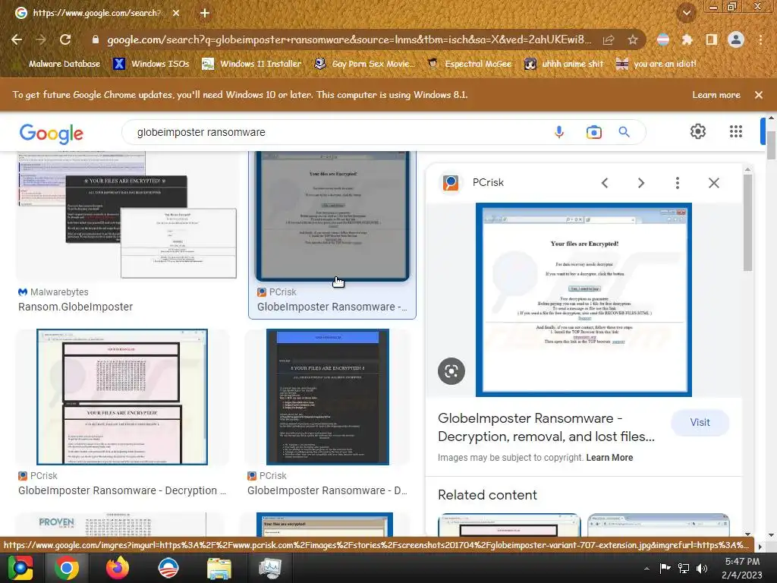Screen dimensions: 777x583
Task: Open the Chrome profile avatar menu
Action: 736,39
